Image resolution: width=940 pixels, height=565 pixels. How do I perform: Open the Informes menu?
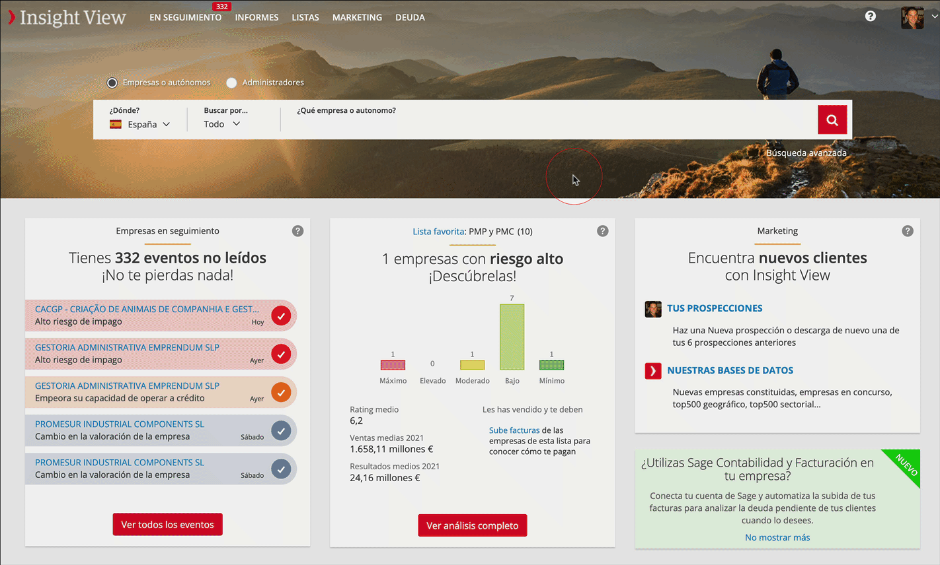(256, 17)
